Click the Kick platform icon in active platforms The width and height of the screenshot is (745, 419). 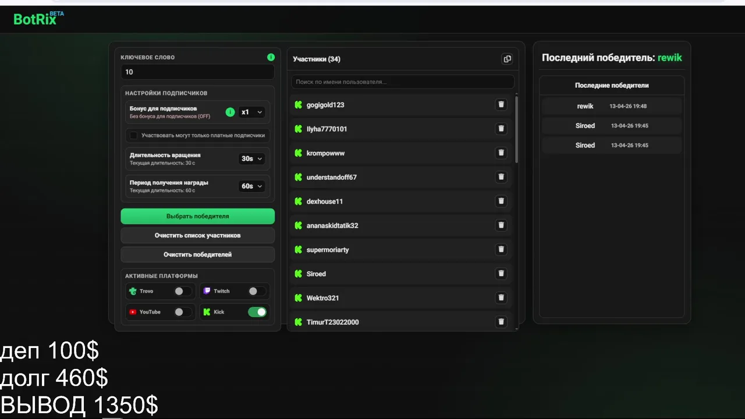207,312
